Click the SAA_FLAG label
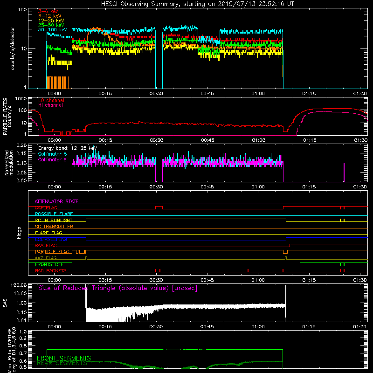Image resolution: width=373 pixels, height=373 pixels. [46, 246]
